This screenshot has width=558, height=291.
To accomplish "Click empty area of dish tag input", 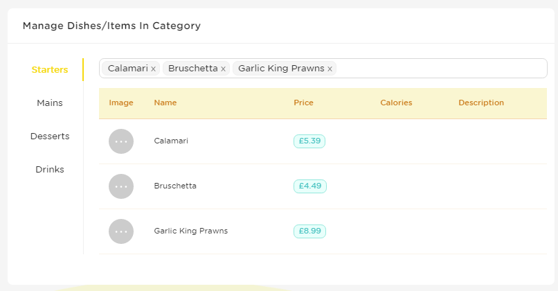I will [441, 69].
